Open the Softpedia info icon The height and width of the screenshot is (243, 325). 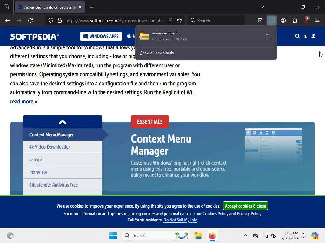(305, 36)
